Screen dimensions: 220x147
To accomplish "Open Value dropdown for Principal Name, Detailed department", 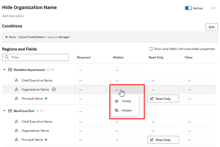I will point(199,99).
